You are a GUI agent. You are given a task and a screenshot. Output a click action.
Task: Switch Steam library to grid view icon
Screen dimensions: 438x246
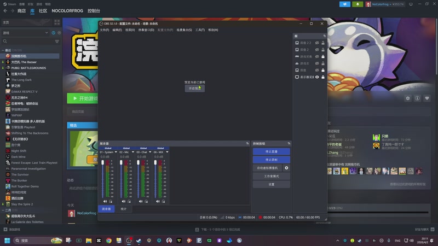pyautogui.click(x=57, y=22)
